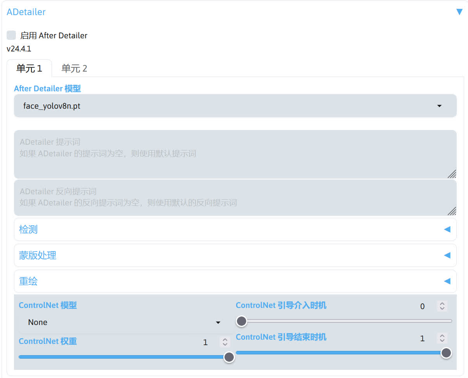The image size is (468, 378).
Task: Click the arrow icon on 蒙版处理 row
Action: (x=447, y=255)
